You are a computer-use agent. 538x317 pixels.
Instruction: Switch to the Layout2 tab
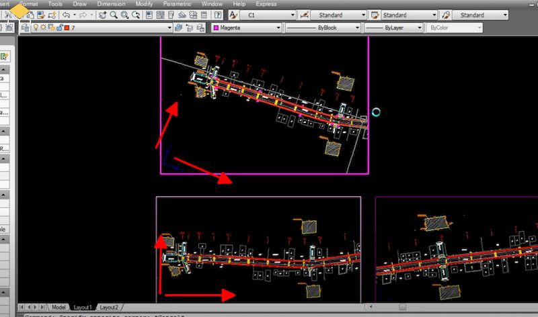tap(109, 308)
